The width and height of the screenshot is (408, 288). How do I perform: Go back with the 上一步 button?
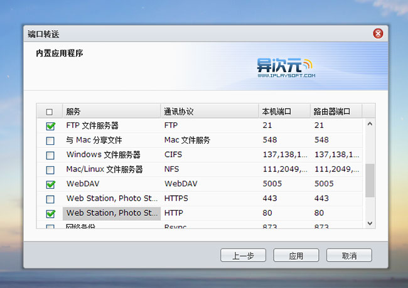point(243,256)
